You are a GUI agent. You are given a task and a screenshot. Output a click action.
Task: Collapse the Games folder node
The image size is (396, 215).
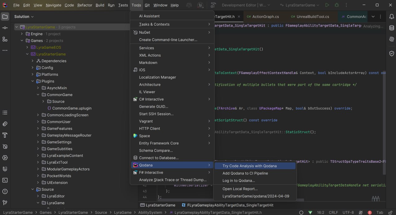[22, 41]
